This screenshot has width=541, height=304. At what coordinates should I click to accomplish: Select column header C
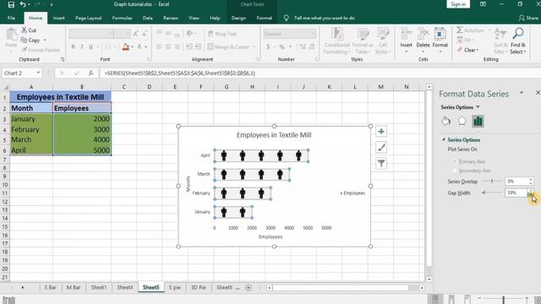pos(124,87)
